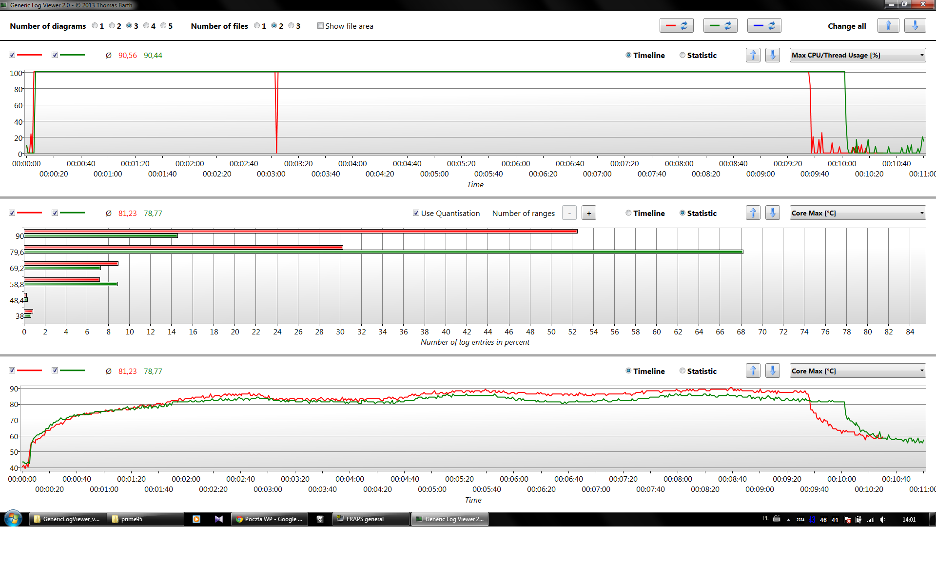The width and height of the screenshot is (936, 585).
Task: Click third diagram down arrow button
Action: (x=773, y=371)
